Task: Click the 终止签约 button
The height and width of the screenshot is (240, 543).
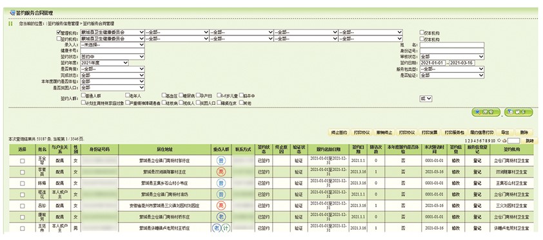Action: (339, 133)
